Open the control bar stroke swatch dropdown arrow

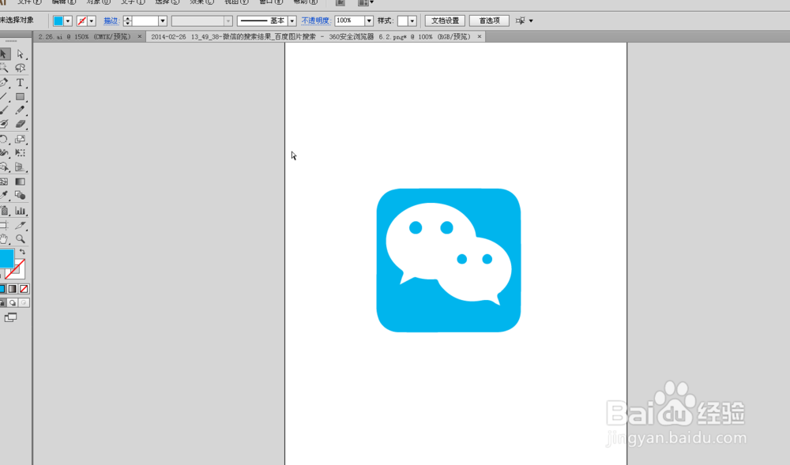[x=92, y=21]
